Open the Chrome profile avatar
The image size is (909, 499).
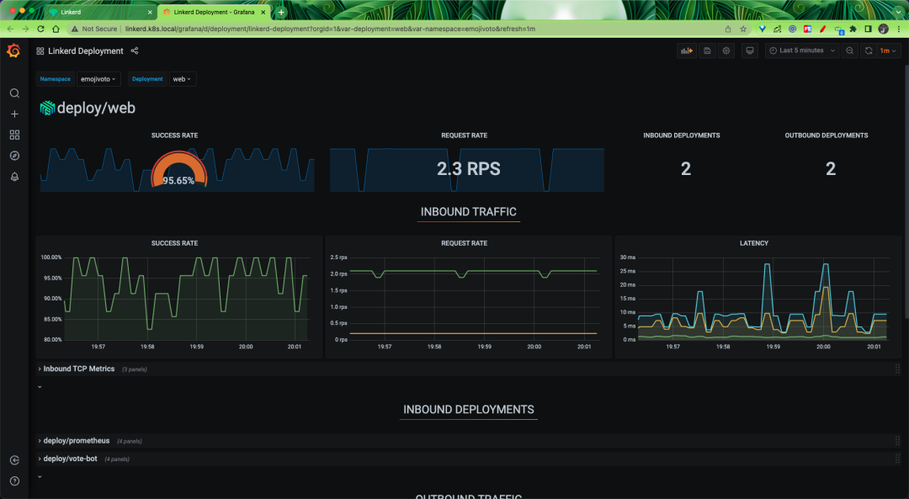[x=884, y=29]
